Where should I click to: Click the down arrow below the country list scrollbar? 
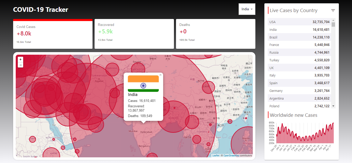point(333,106)
